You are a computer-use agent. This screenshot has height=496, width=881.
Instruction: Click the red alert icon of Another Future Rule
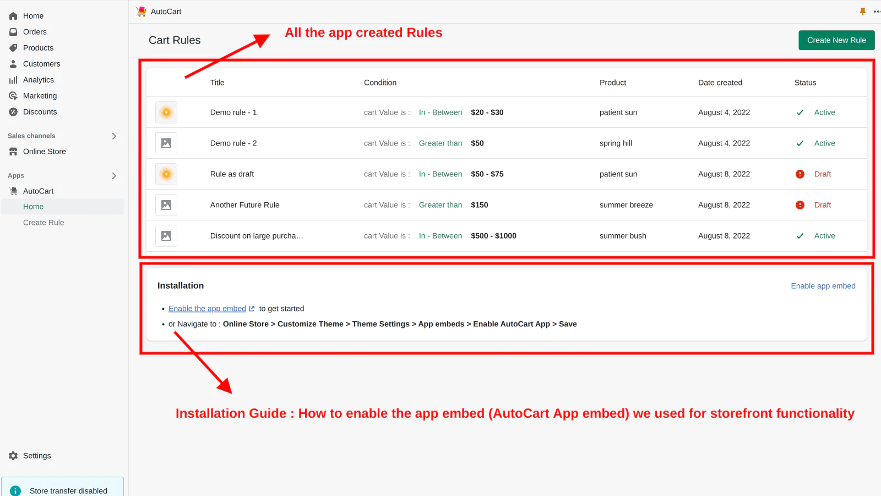(800, 205)
